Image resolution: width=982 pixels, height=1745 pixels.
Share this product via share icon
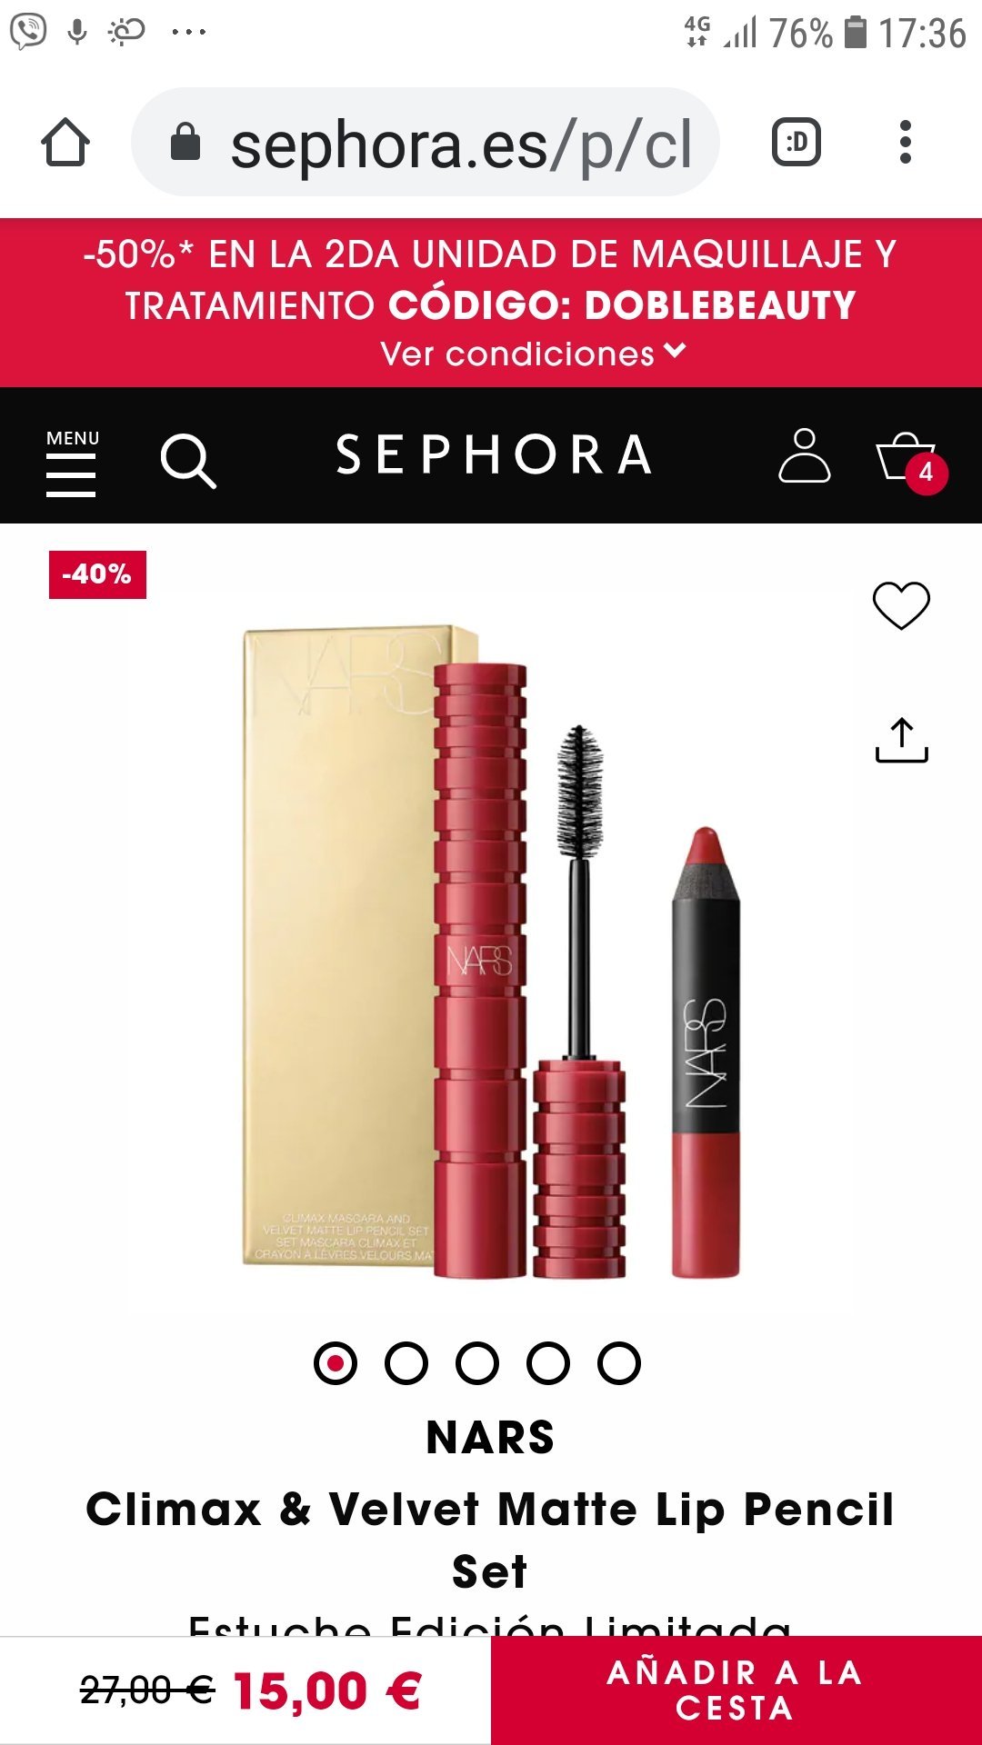(x=901, y=741)
